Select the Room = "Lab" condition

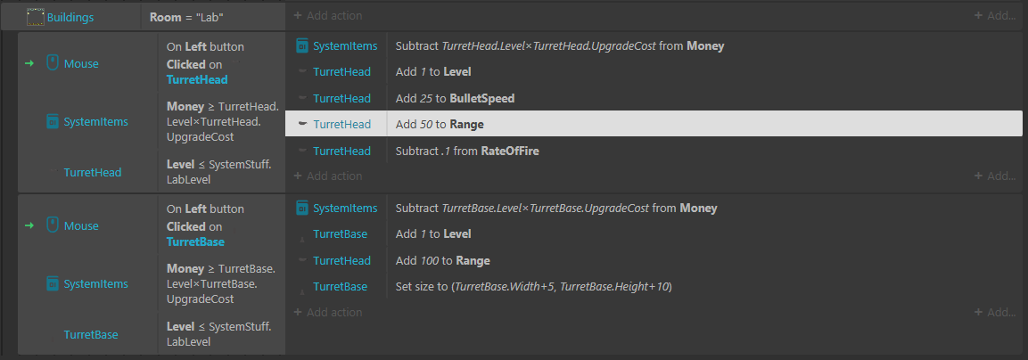pos(213,17)
